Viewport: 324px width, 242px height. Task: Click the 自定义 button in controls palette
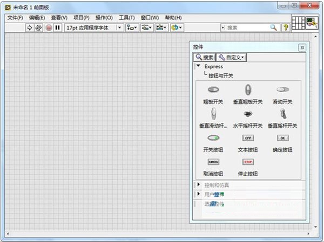tap(232, 57)
